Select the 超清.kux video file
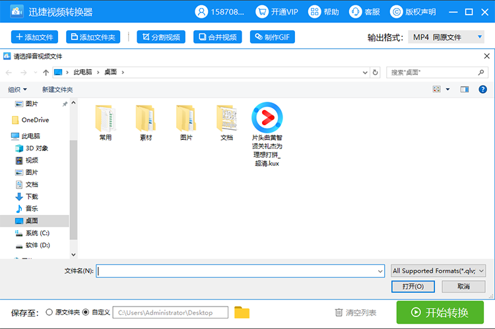 click(267, 135)
